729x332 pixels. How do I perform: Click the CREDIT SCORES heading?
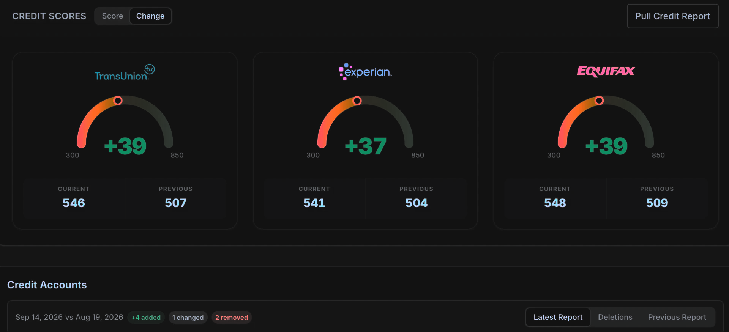49,16
